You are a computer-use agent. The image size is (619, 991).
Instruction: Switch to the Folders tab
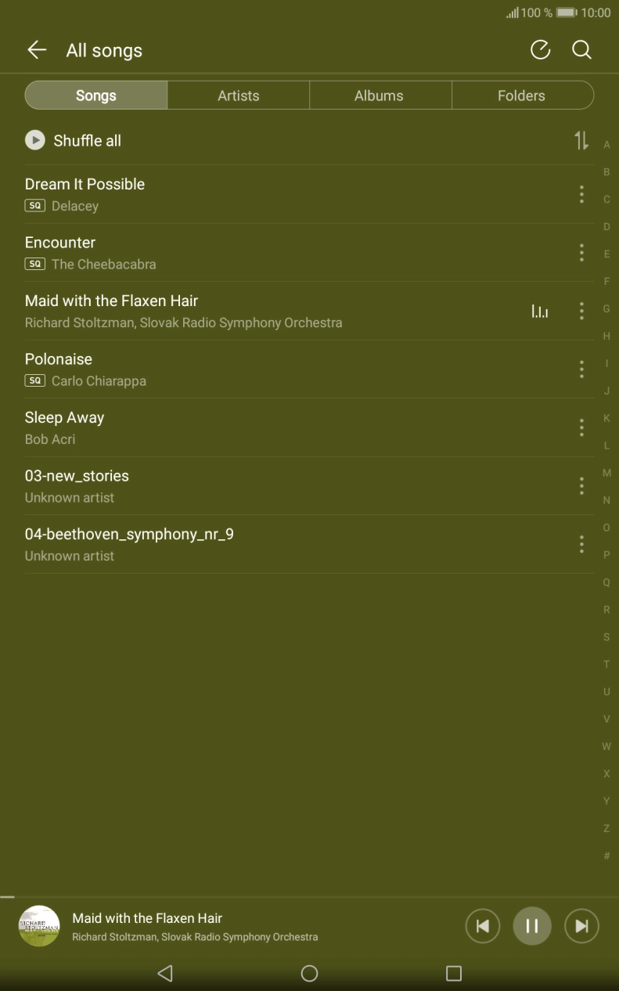click(x=522, y=95)
